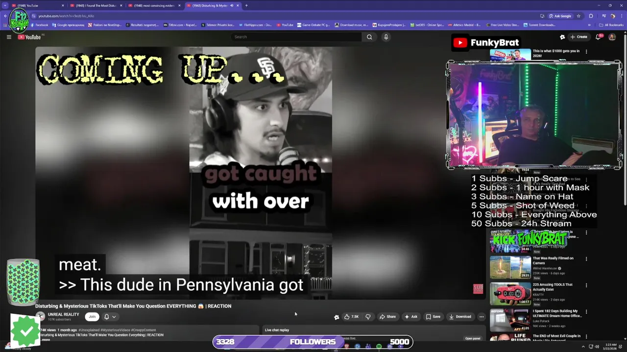
Task: Open "225 Amazing TOOLS" video thumbnail
Action: [510, 293]
